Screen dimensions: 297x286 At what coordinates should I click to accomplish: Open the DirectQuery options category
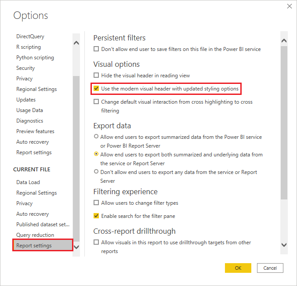pos(30,36)
